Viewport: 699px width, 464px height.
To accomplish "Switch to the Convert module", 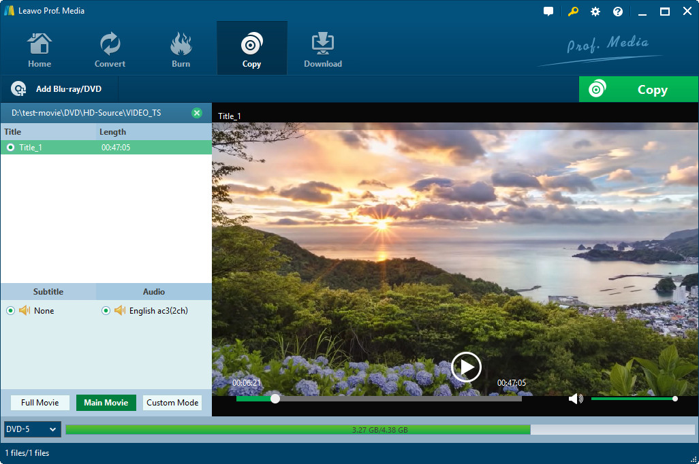I will tap(110, 50).
